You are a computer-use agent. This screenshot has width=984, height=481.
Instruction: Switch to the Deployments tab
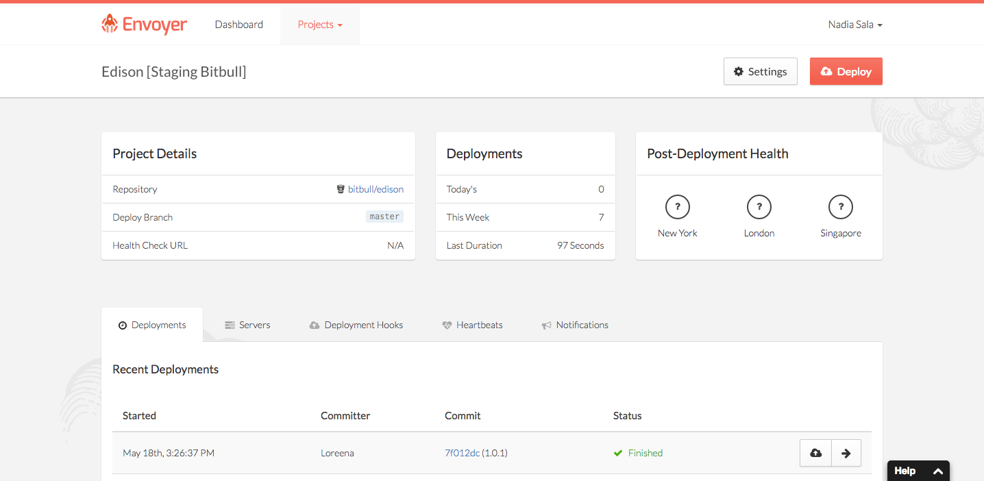(x=152, y=325)
